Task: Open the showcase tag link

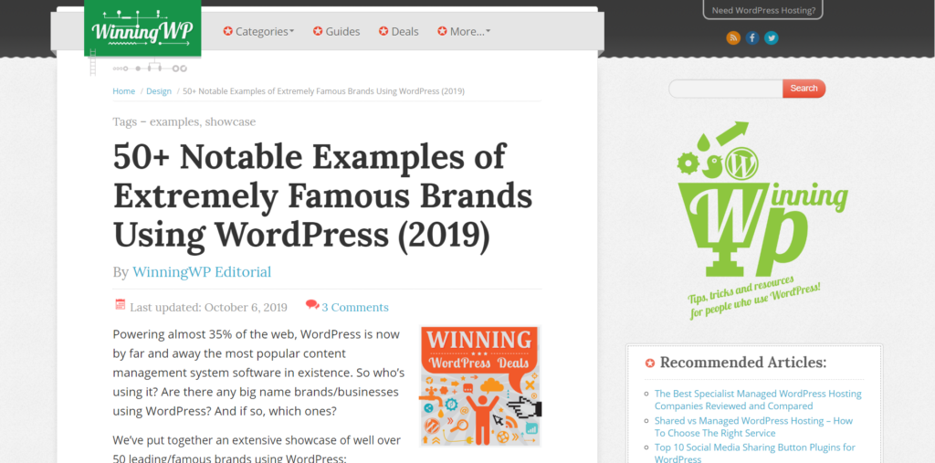Action: tap(230, 121)
